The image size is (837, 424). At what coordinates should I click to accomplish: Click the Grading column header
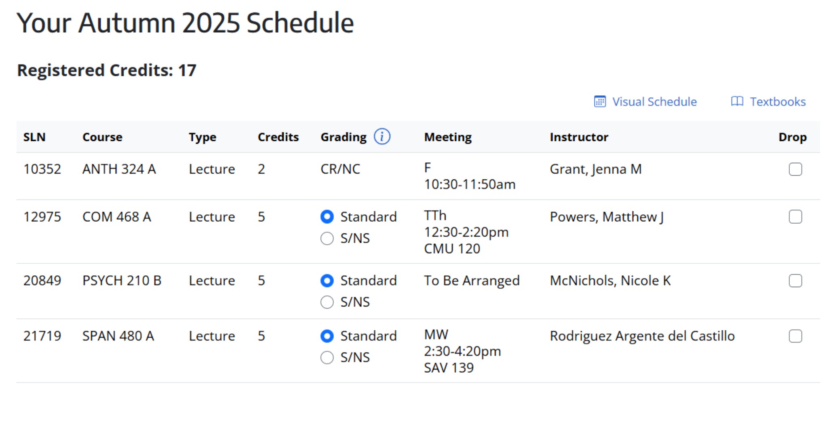point(344,136)
